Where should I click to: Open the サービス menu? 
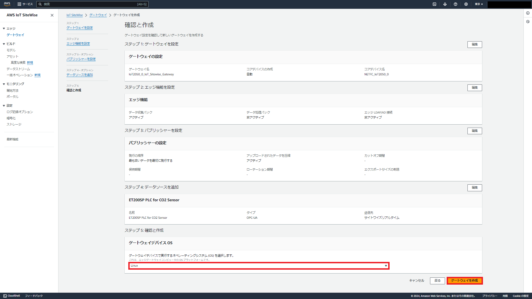[25, 4]
